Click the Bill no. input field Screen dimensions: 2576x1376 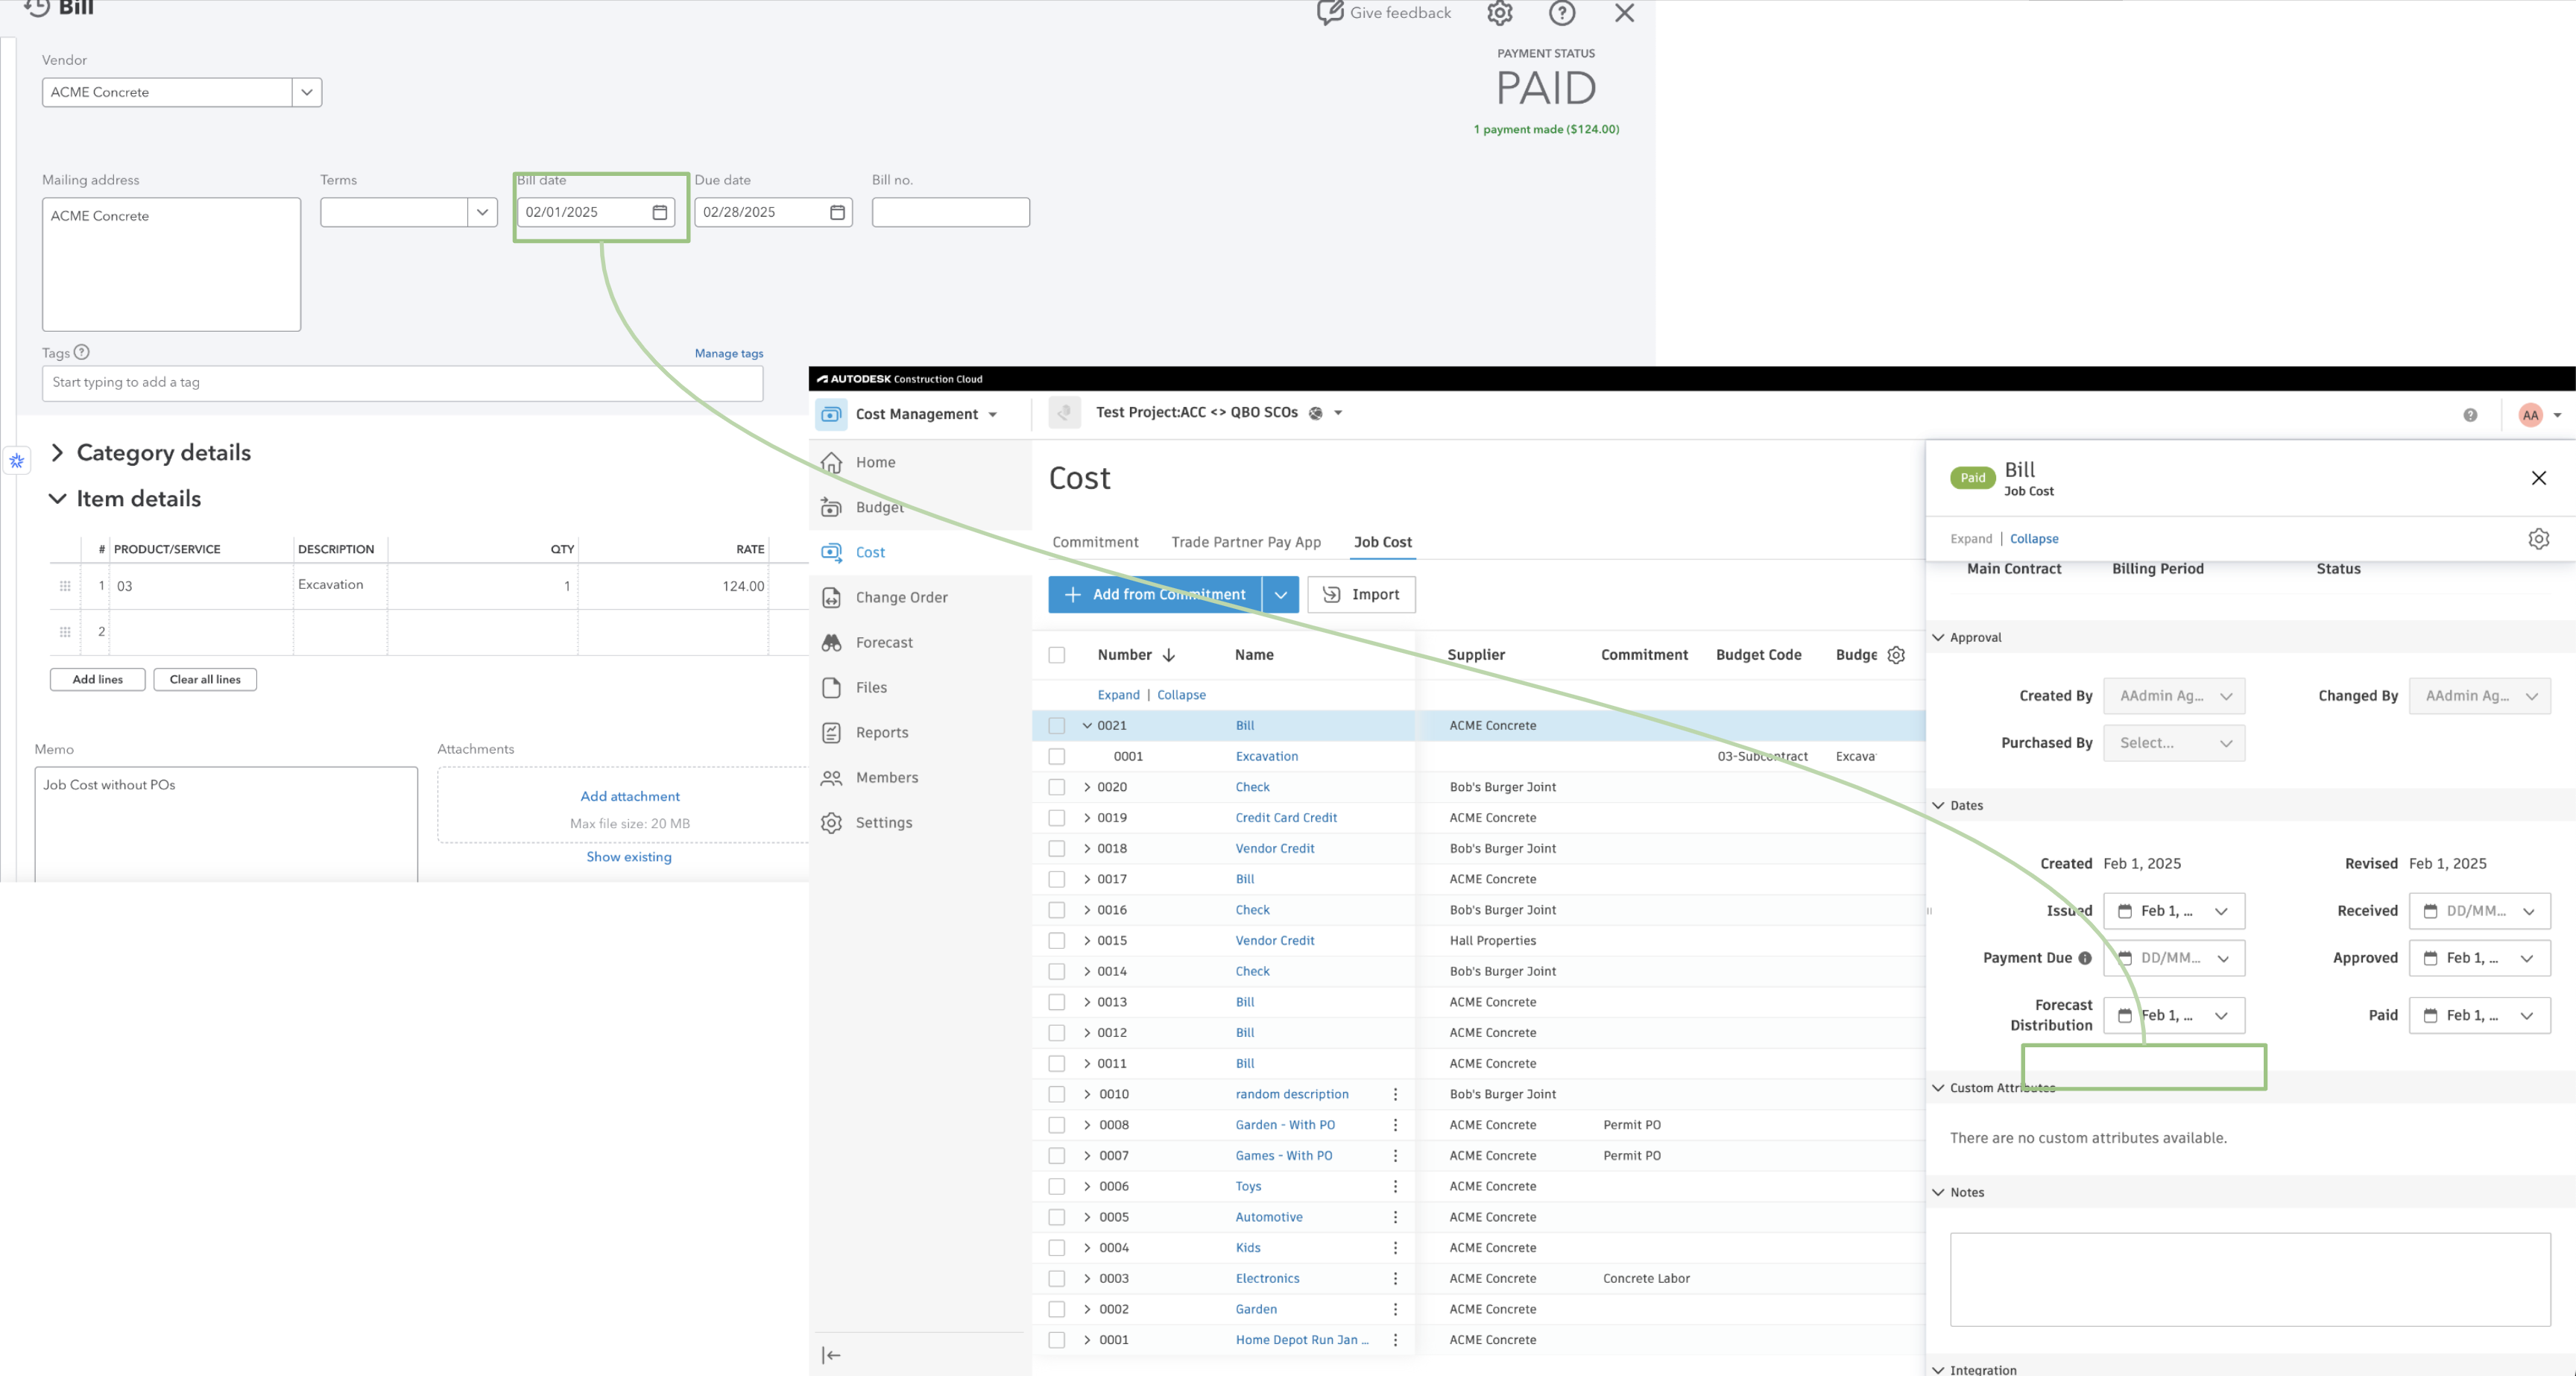coord(950,212)
